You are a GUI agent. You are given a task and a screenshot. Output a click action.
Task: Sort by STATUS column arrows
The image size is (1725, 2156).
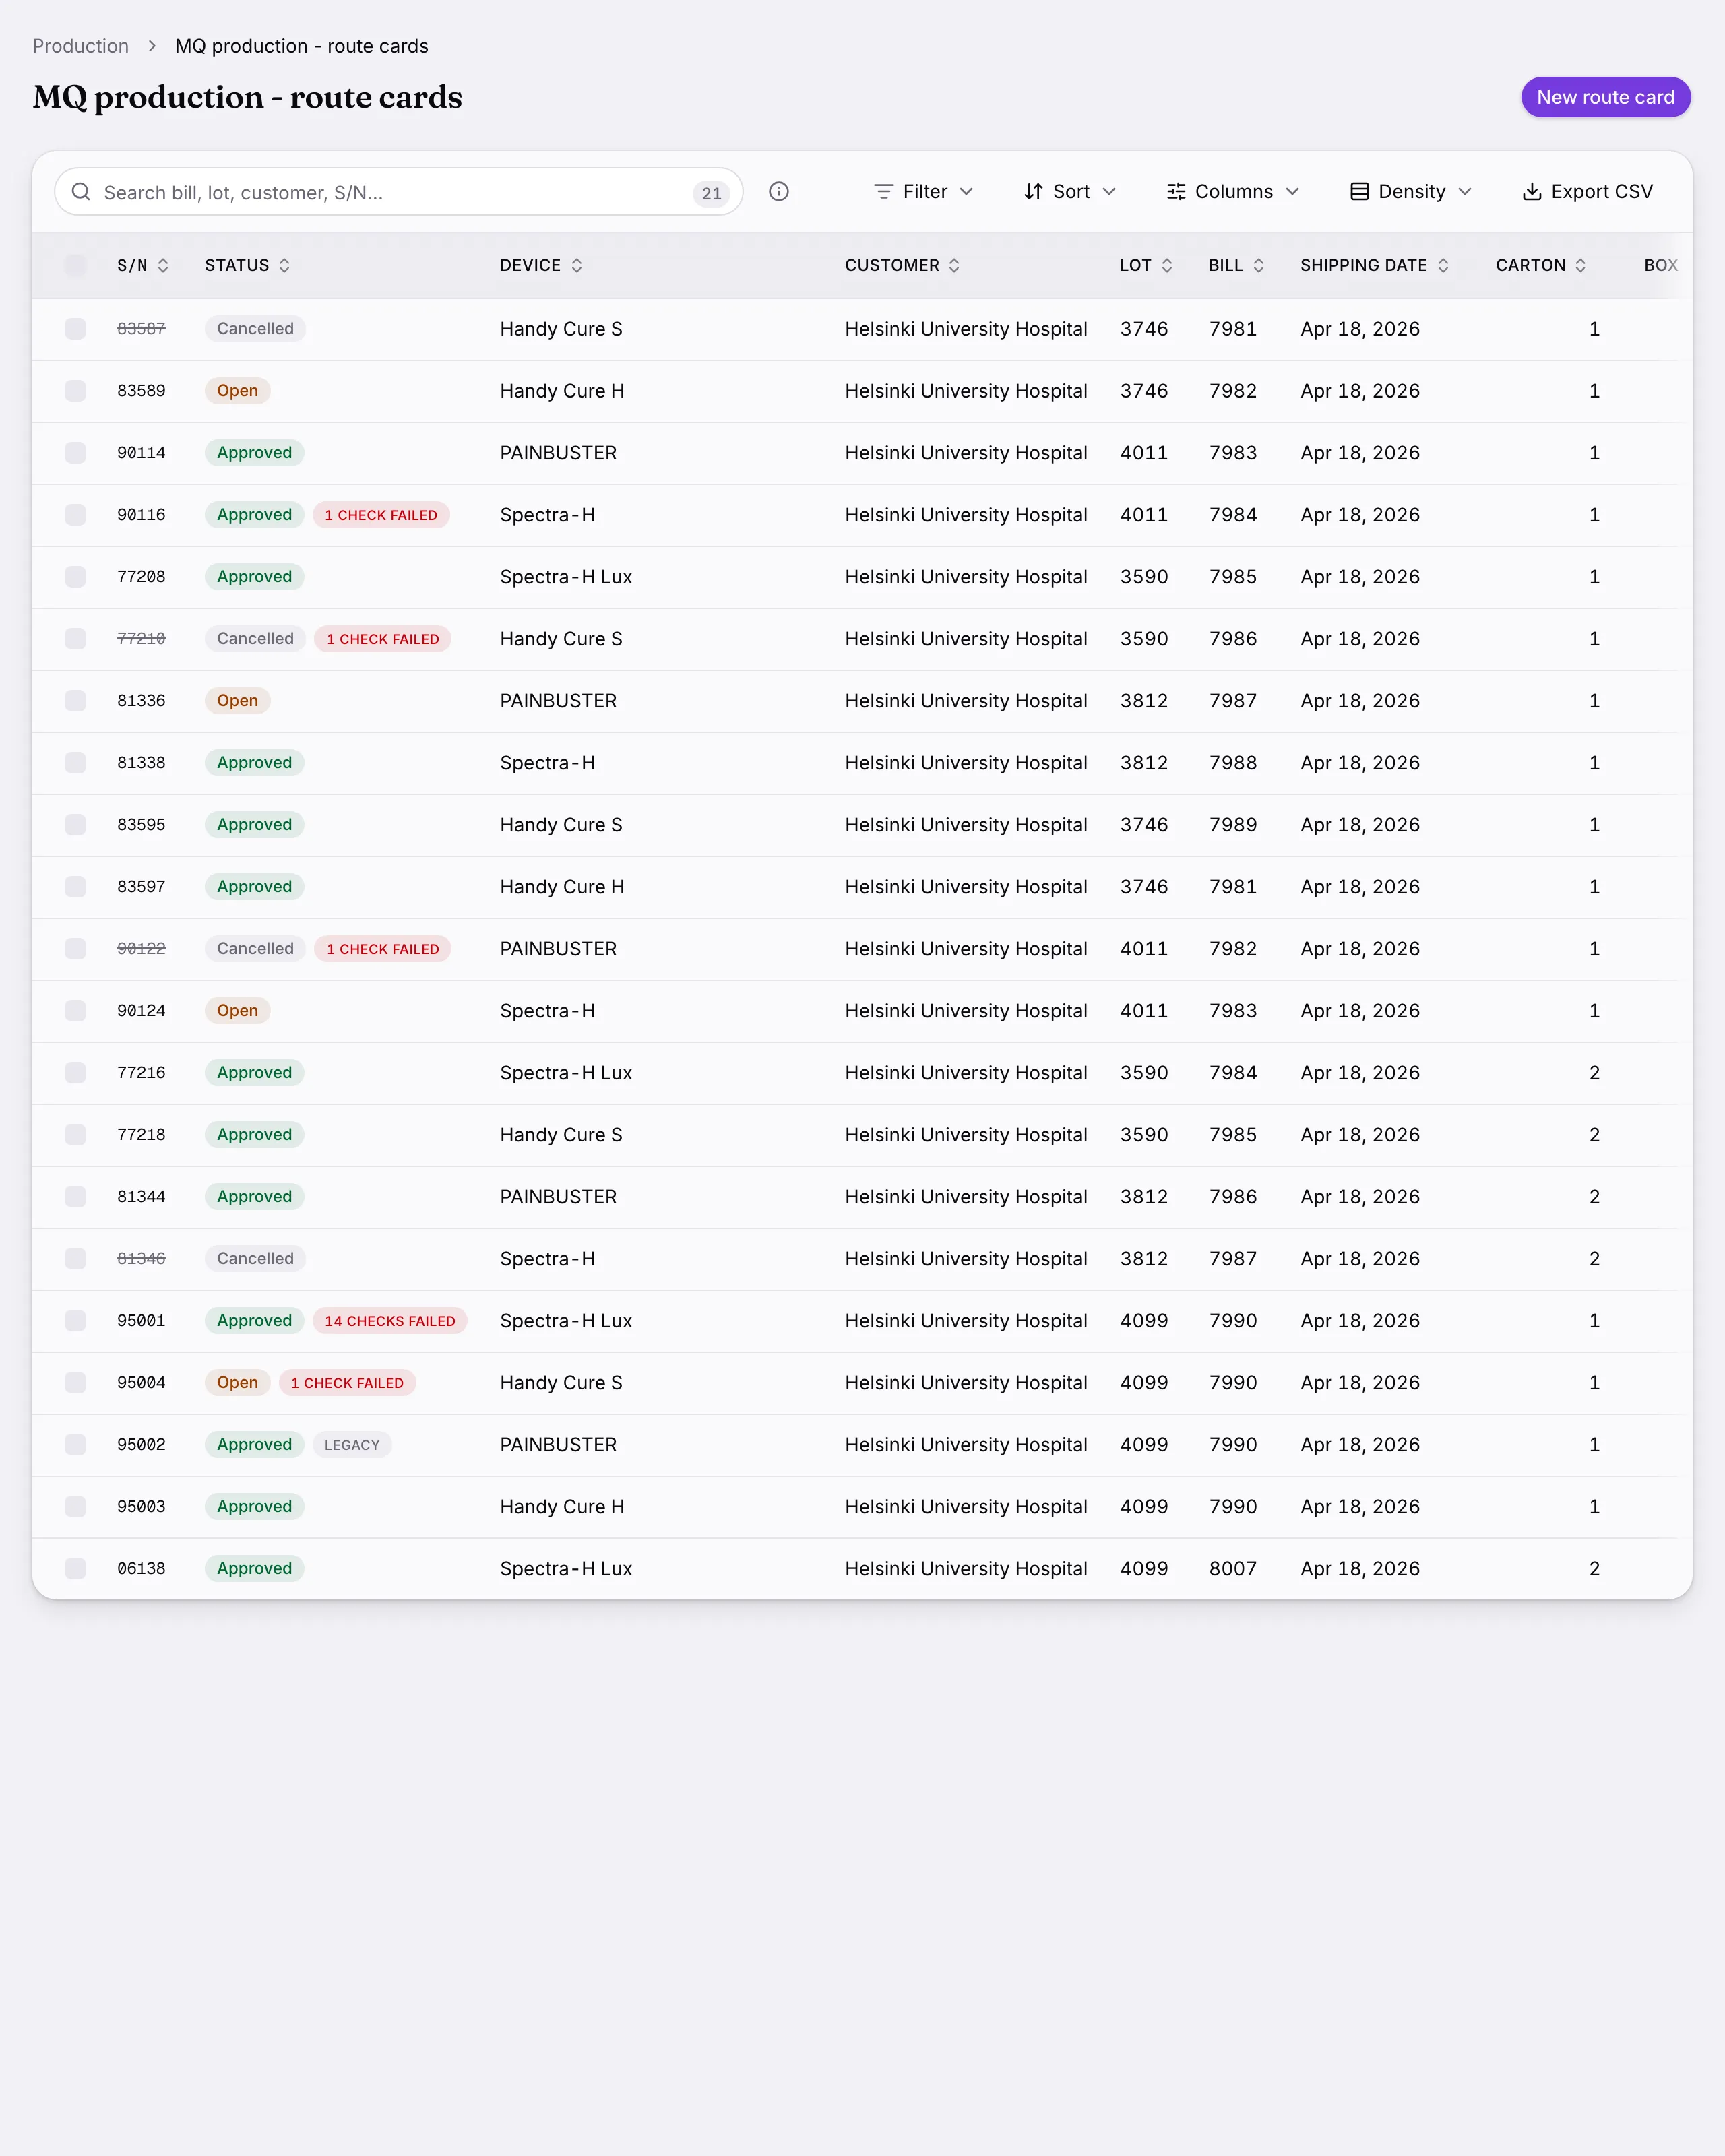(x=284, y=265)
